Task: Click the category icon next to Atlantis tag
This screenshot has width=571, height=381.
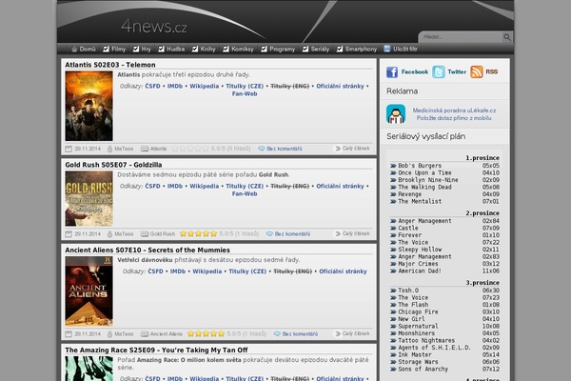Action: tap(145, 149)
